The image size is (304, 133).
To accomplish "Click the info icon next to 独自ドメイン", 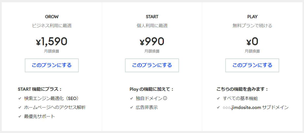I will coord(165,98).
